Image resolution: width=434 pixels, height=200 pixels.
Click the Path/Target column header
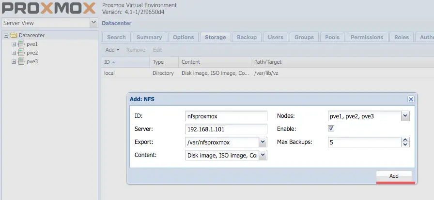point(342,62)
